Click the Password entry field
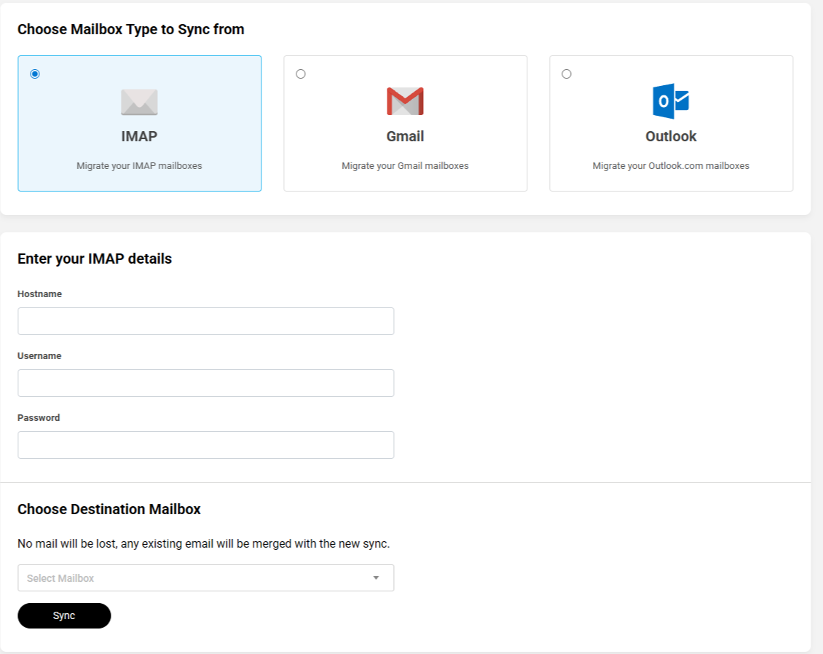Screen dimensions: 823x654 tap(205, 445)
